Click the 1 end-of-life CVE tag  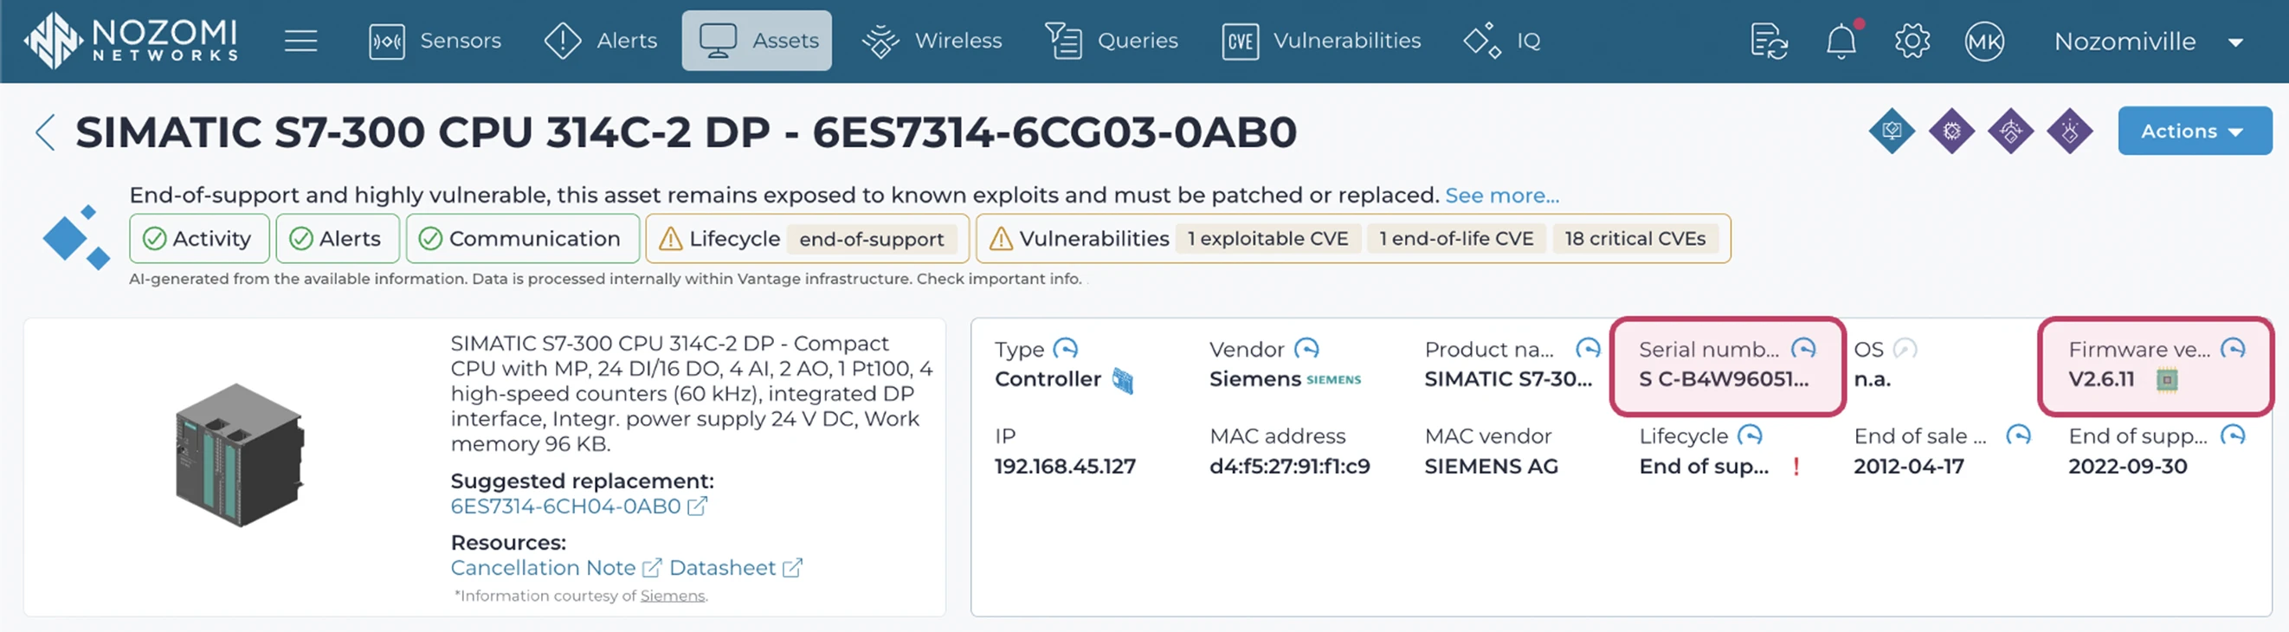pos(1456,238)
